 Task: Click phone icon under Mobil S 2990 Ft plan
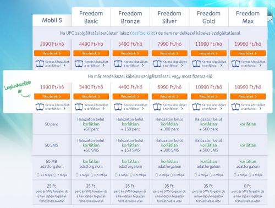[40, 64]
